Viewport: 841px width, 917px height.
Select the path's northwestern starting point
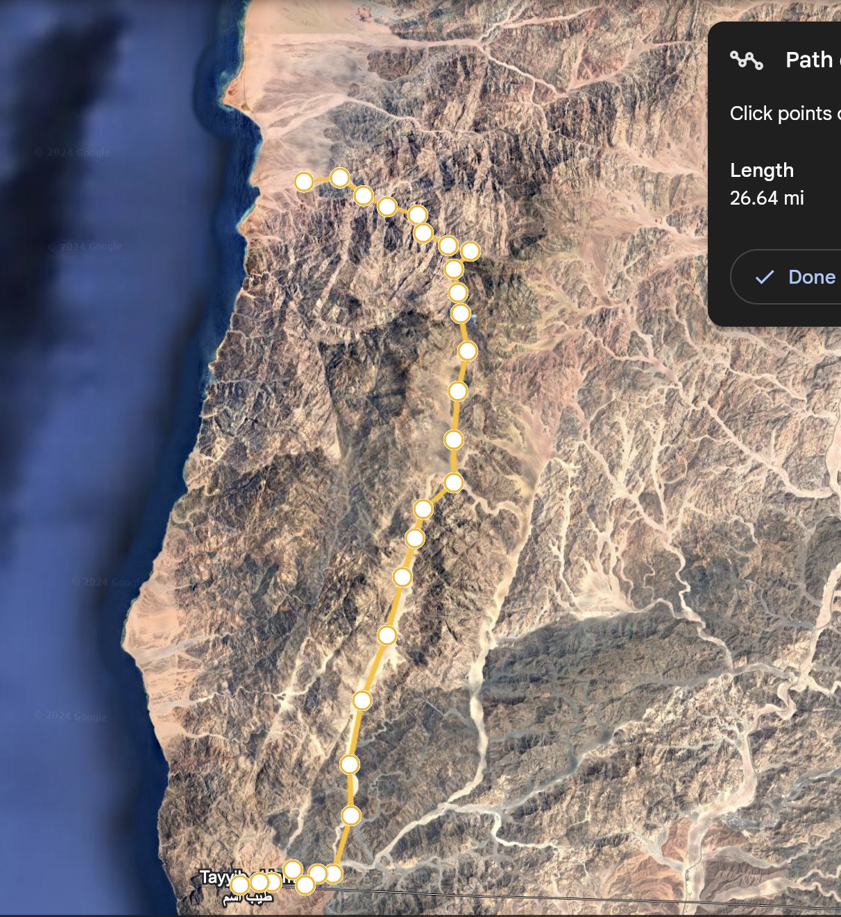[x=304, y=182]
